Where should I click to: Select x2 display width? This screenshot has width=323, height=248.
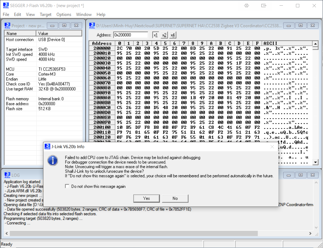164,35
